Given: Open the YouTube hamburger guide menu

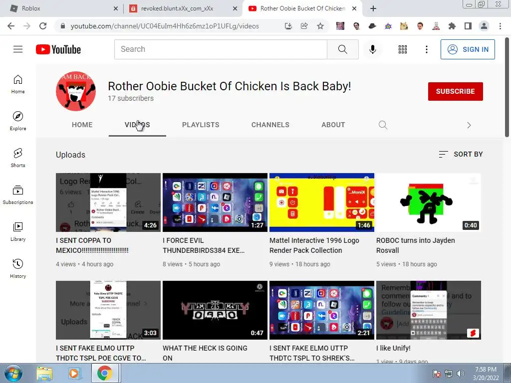Looking at the screenshot, I should tap(18, 49).
